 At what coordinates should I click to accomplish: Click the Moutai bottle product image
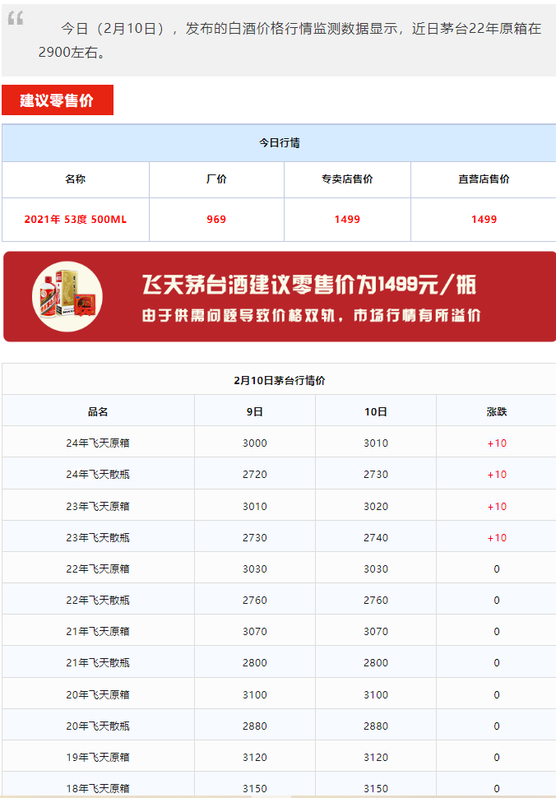pos(67,296)
